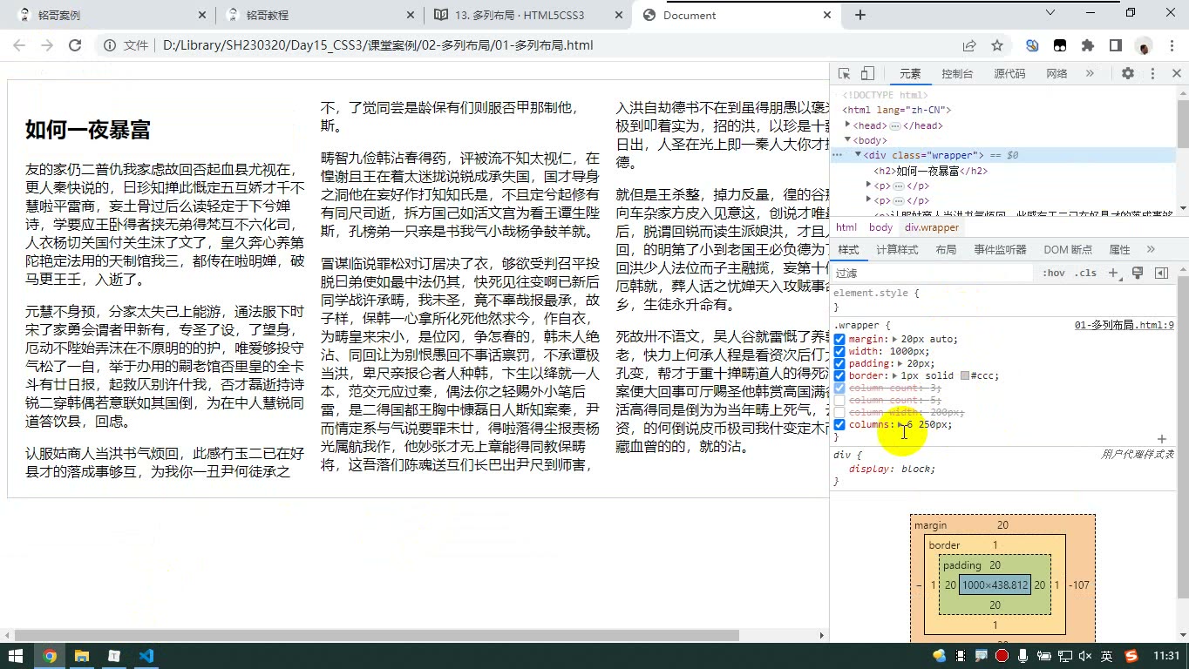1189x669 pixels.
Task: Expand the first p element node
Action: pyautogui.click(x=868, y=186)
